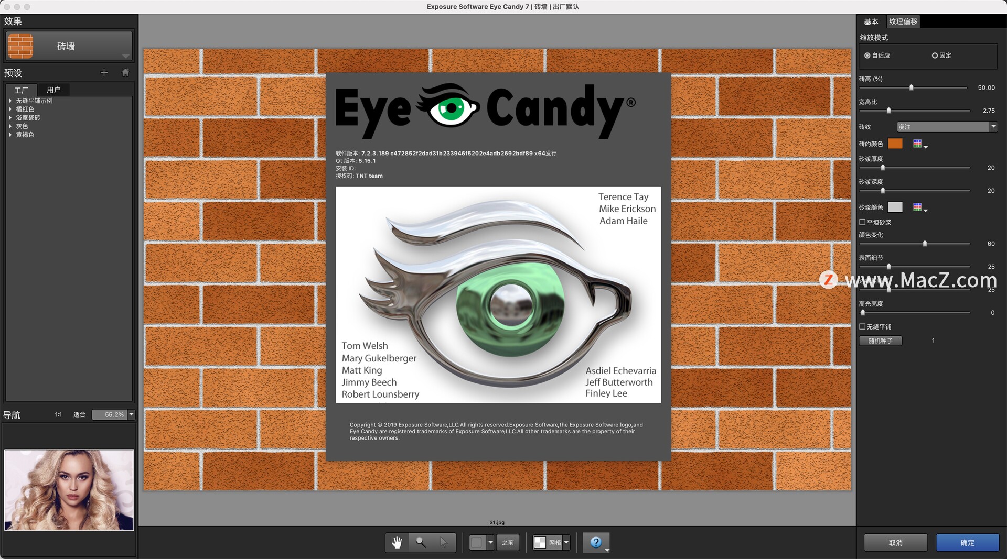The height and width of the screenshot is (559, 1007).
Task: Click the 确定 button
Action: pyautogui.click(x=968, y=542)
